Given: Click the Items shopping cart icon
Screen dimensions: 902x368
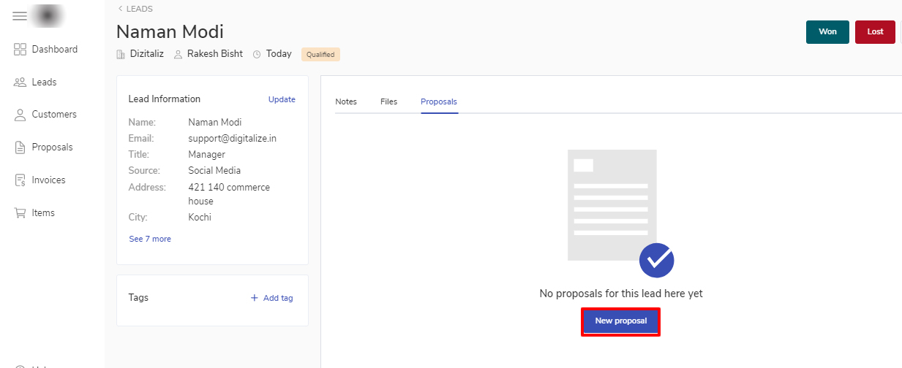Looking at the screenshot, I should (20, 213).
